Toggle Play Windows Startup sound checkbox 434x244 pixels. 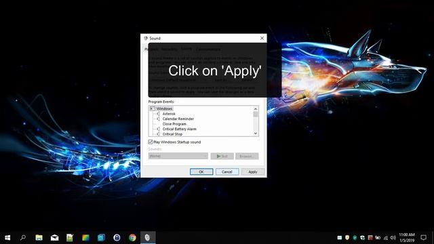[151, 142]
